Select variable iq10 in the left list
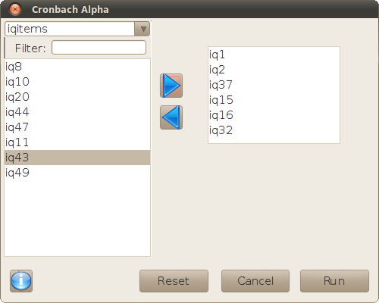The height and width of the screenshot is (303, 379). (x=77, y=82)
